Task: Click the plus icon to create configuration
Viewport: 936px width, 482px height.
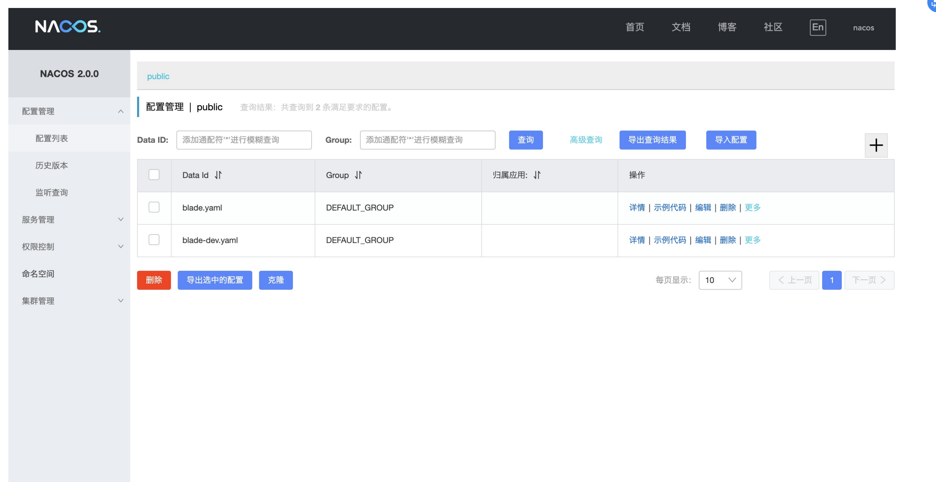Action: point(876,145)
